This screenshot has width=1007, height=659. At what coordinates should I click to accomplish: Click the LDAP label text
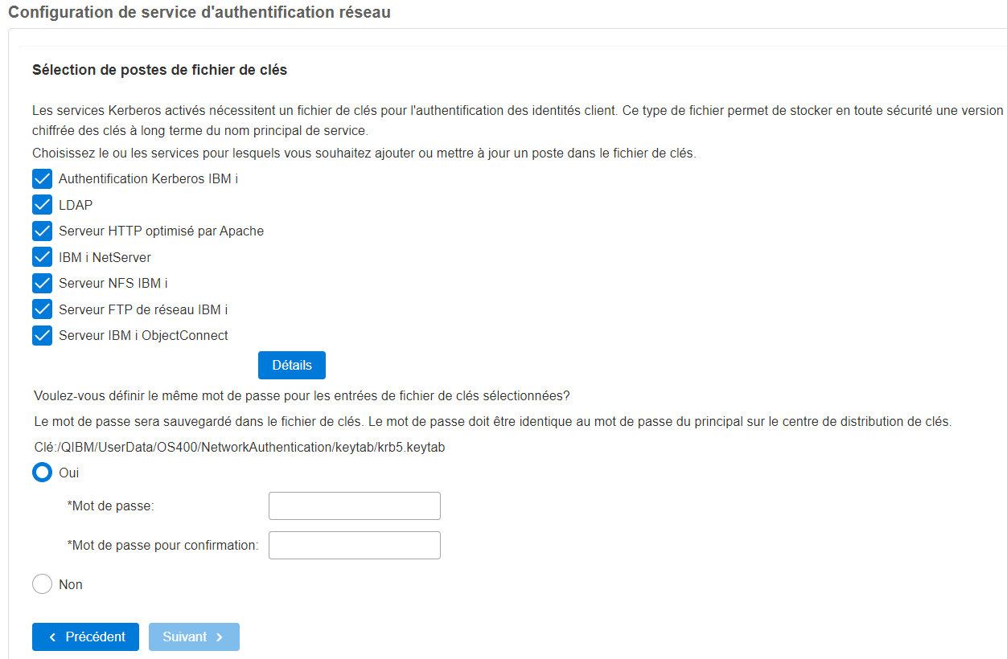[76, 205]
